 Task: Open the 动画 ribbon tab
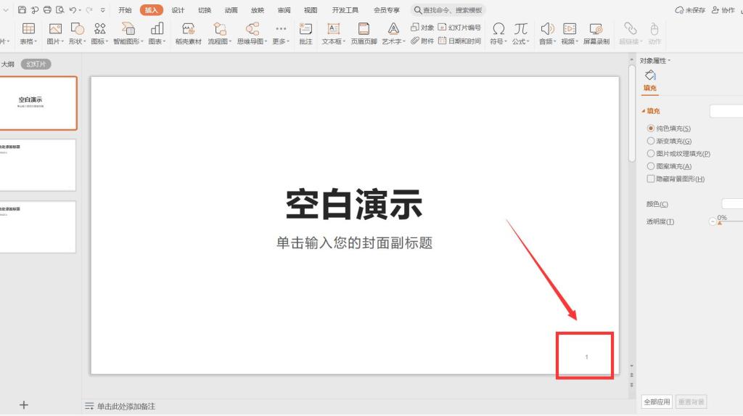(x=231, y=10)
